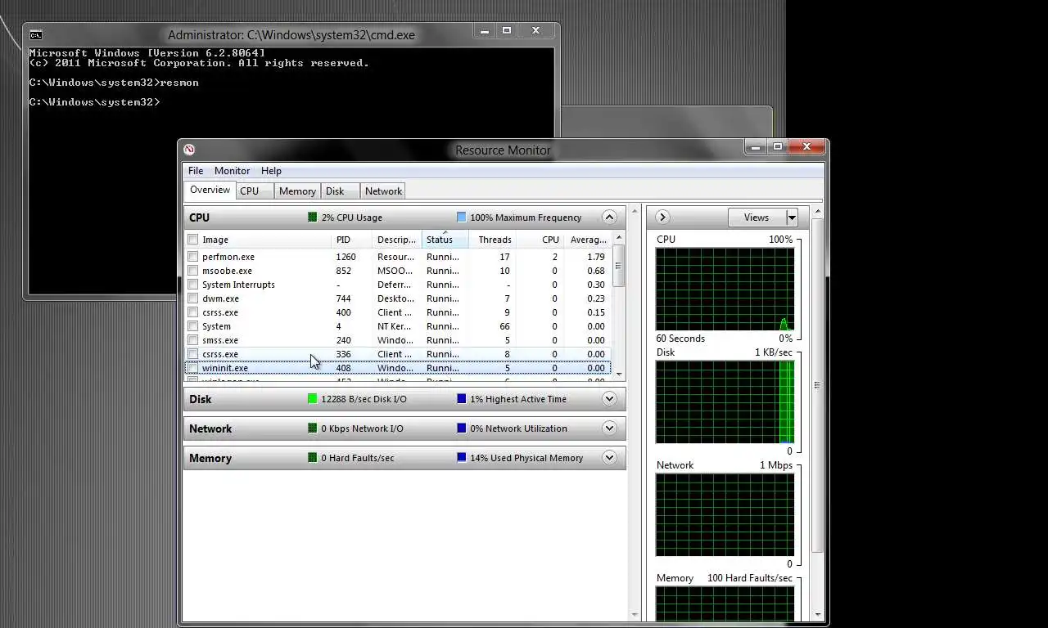The width and height of the screenshot is (1048, 628).
Task: Sort by the Status column header
Action: [445, 240]
